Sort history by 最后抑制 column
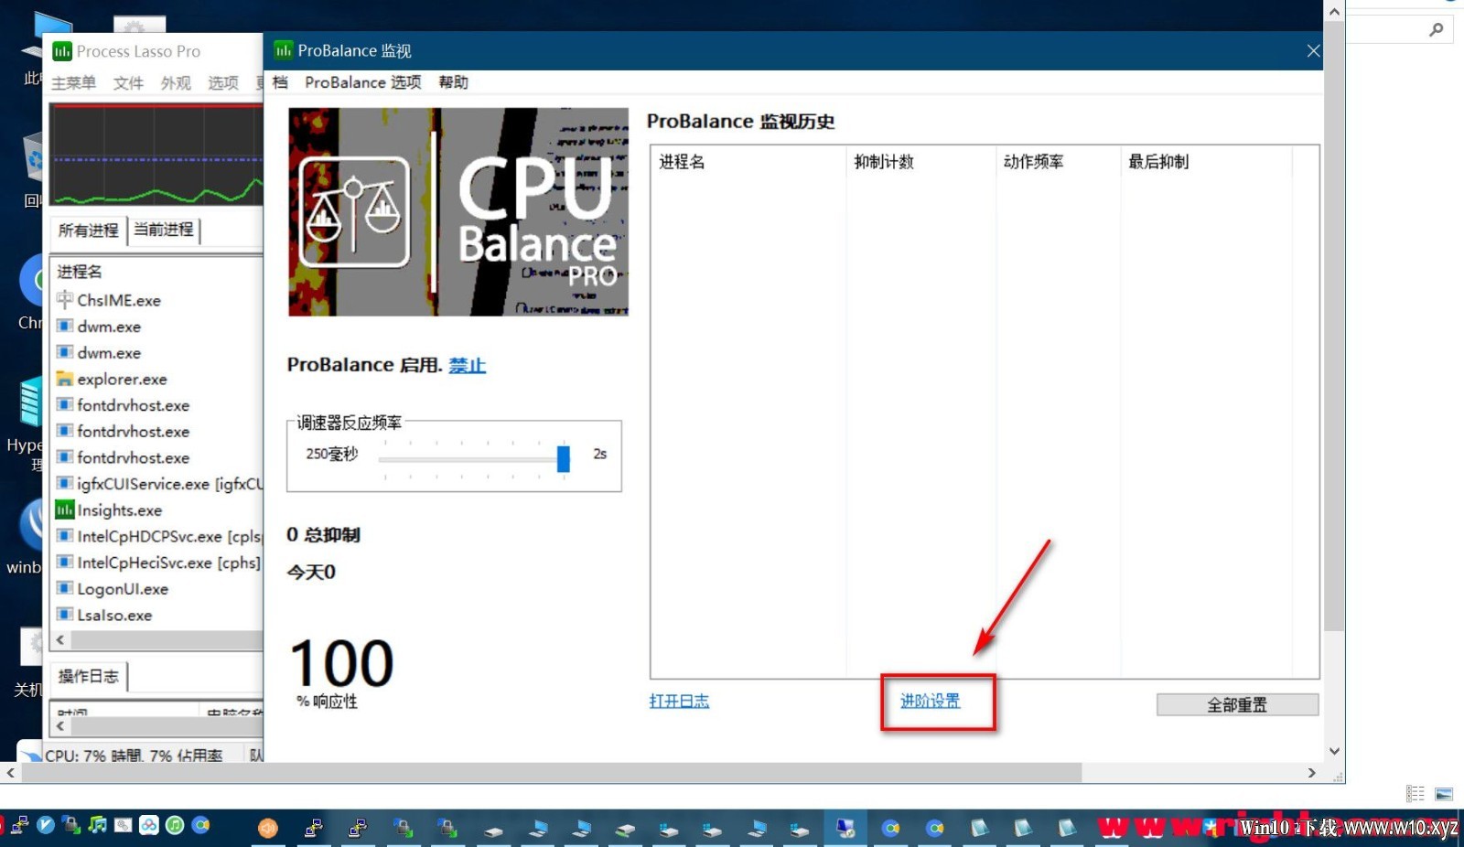 [x=1206, y=162]
